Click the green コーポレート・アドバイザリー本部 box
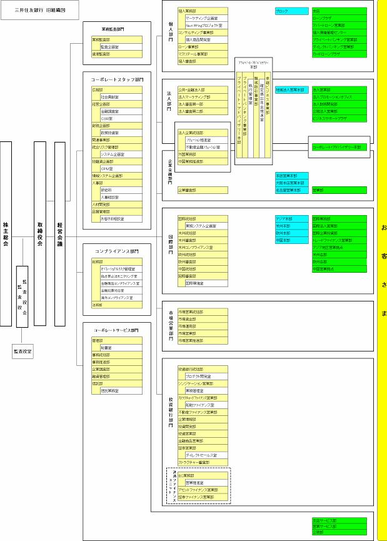Viewport: 387px width, 541px height. (339, 147)
